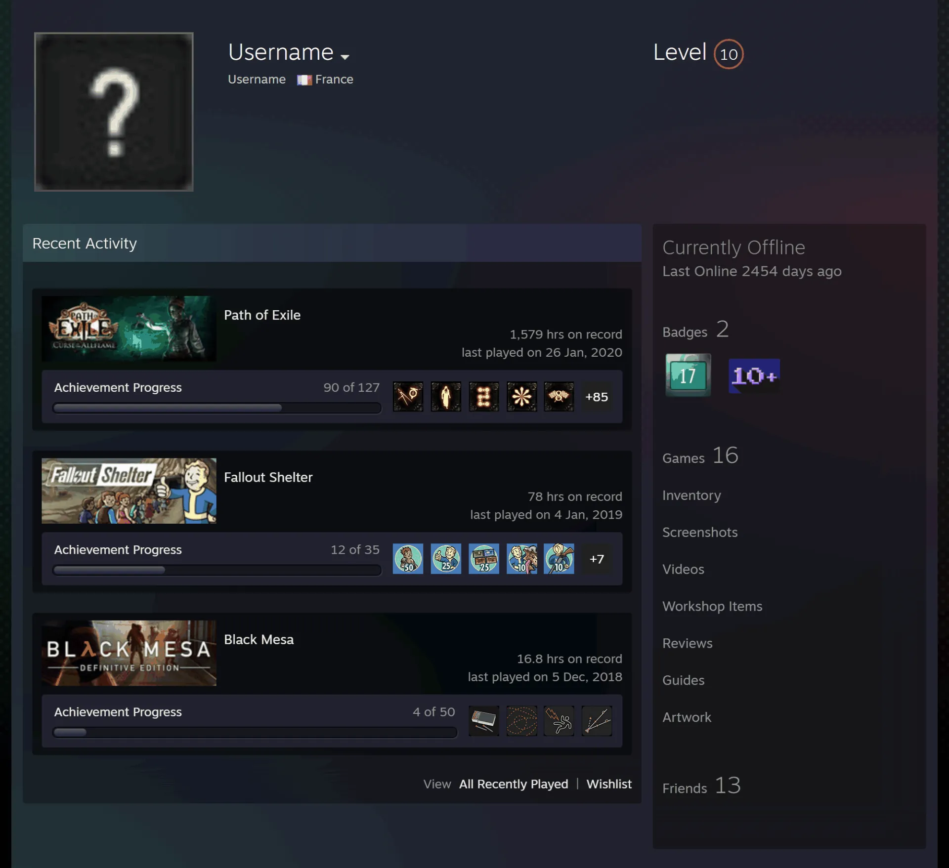949x868 pixels.
Task: Click the Path of Exile achievement progress bar
Action: (x=217, y=408)
